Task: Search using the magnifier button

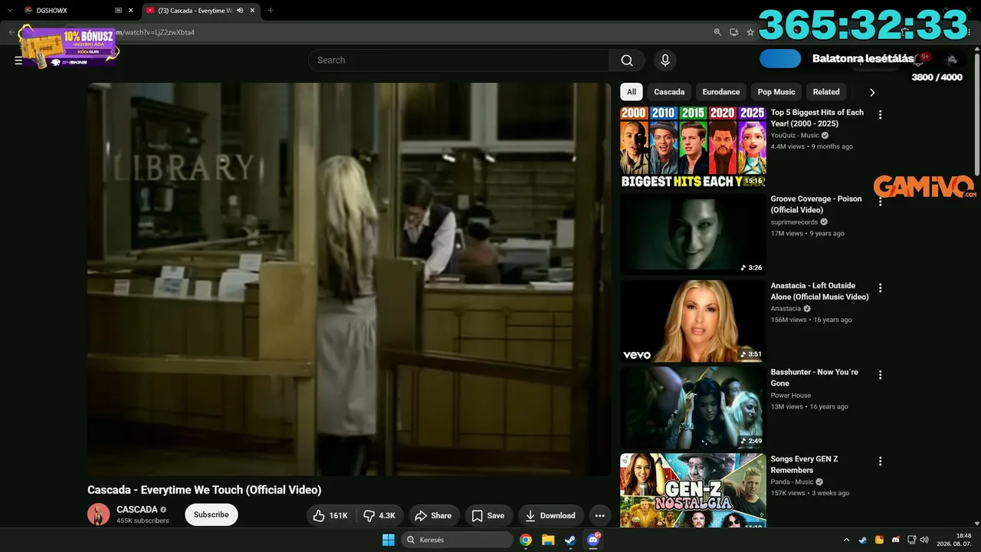Action: [627, 61]
